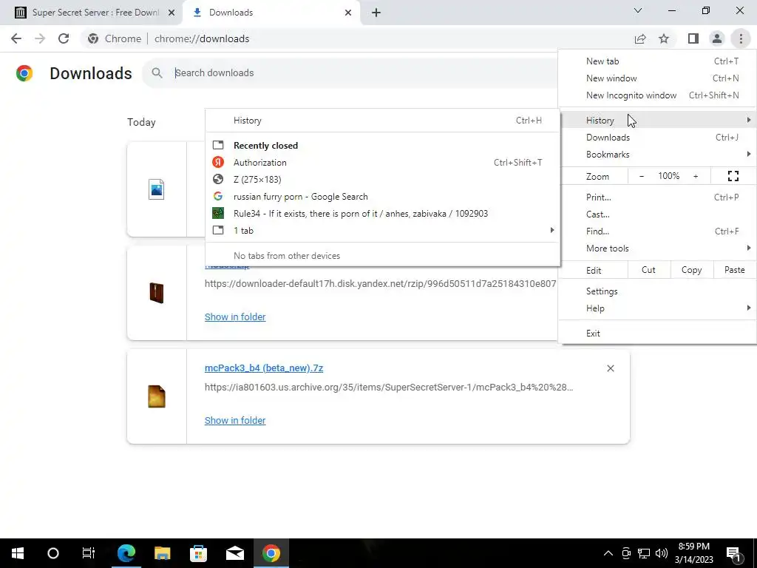757x568 pixels.
Task: Click the Chrome logo beside Downloads title
Action: pyautogui.click(x=24, y=73)
